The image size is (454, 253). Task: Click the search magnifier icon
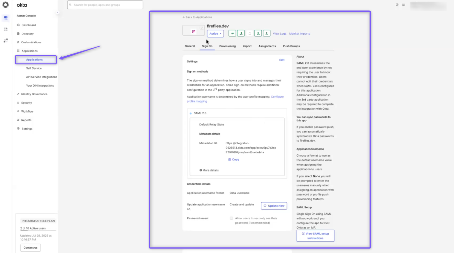click(70, 5)
